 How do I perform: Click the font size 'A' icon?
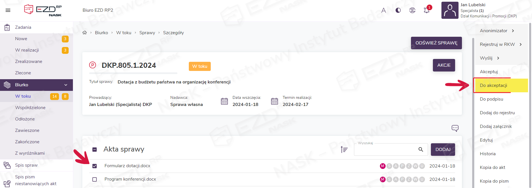pos(384,10)
